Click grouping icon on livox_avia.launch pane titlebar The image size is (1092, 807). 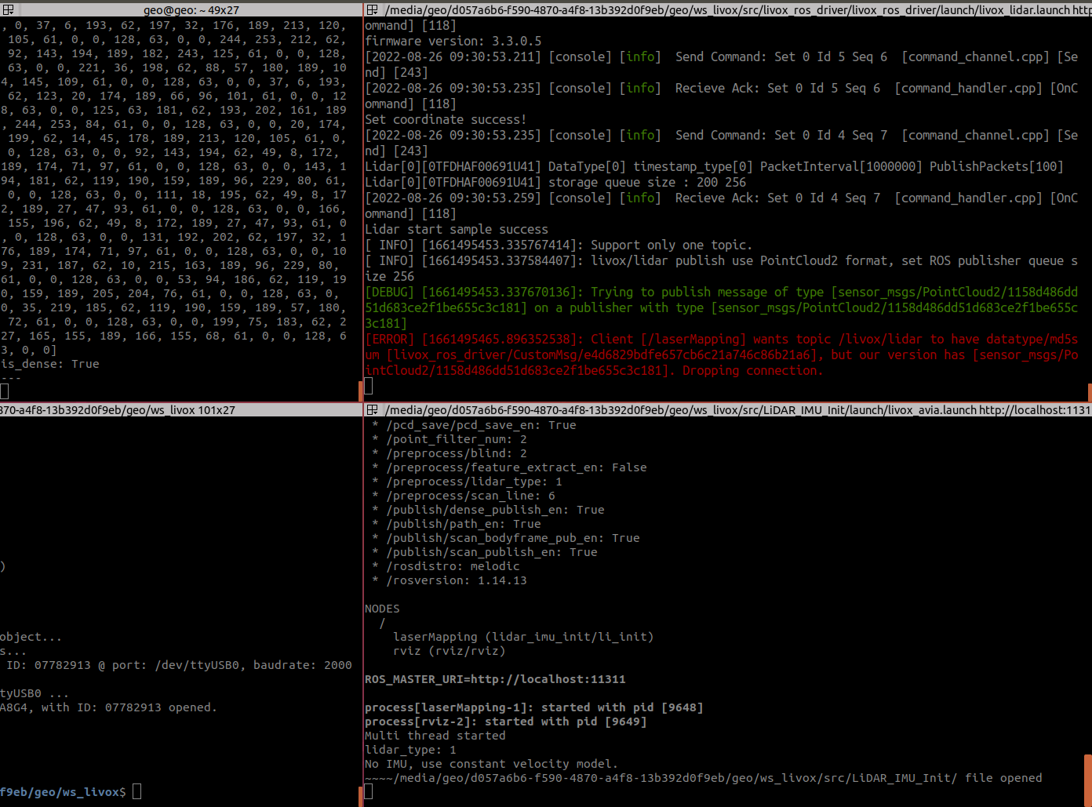pyautogui.click(x=372, y=409)
